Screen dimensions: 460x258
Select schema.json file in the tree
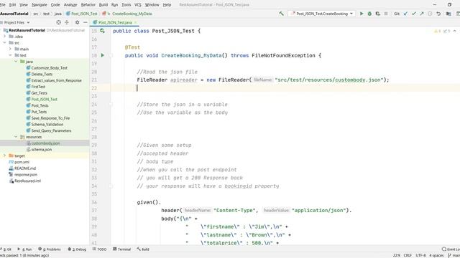tap(42, 150)
